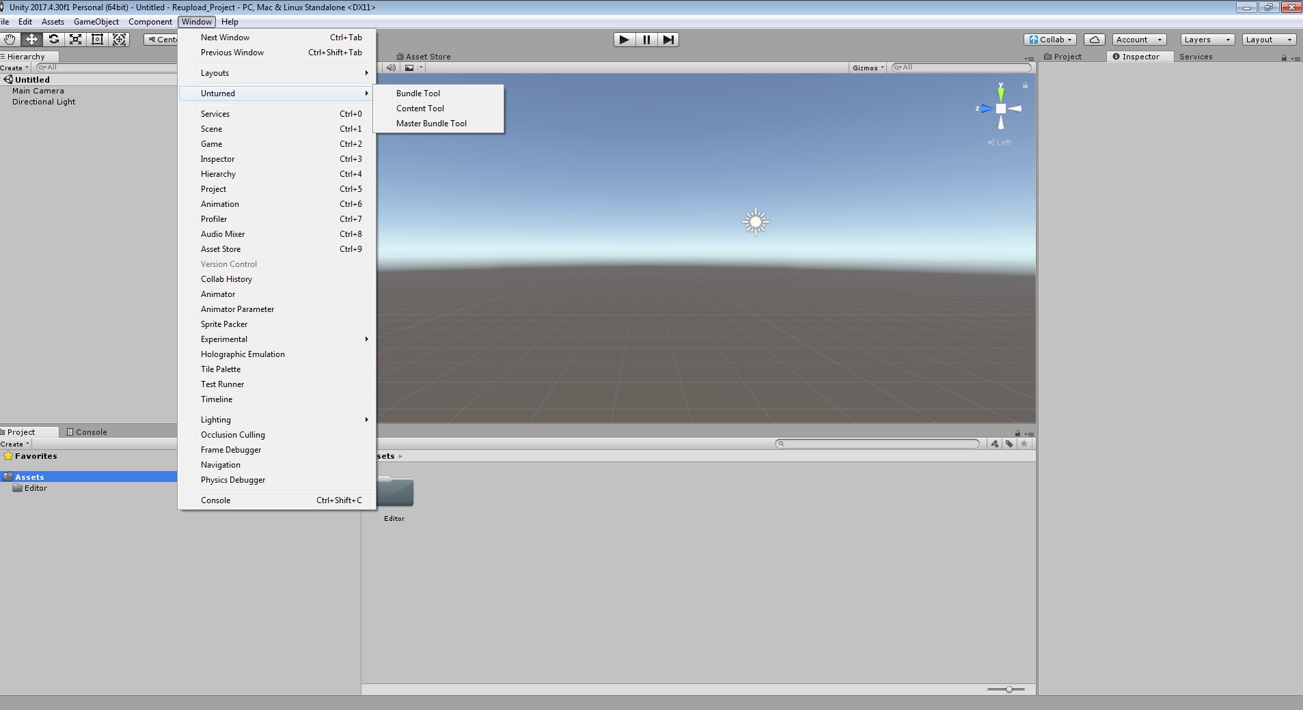Toggle pivot Center button
Screen dimensions: 1303x710
tap(161, 40)
